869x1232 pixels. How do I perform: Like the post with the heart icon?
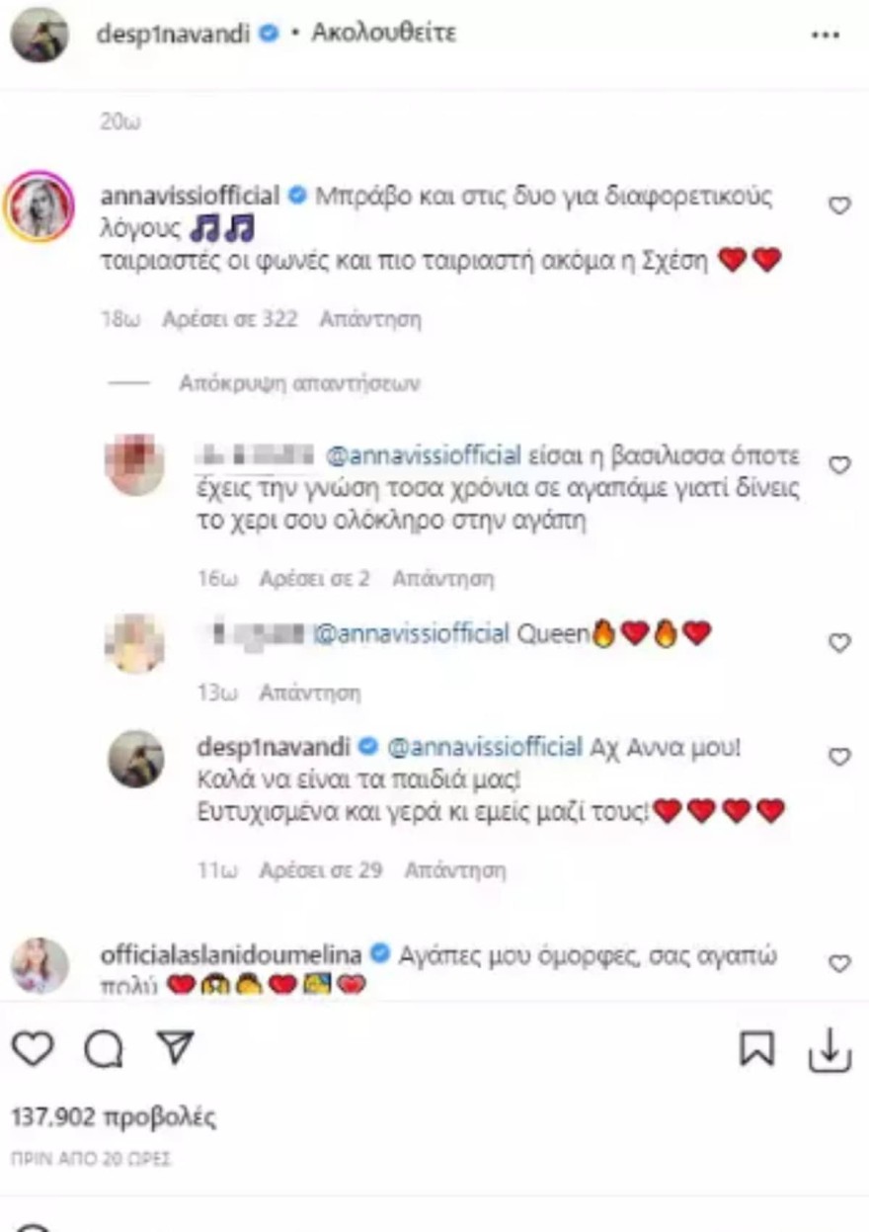coord(33,1049)
